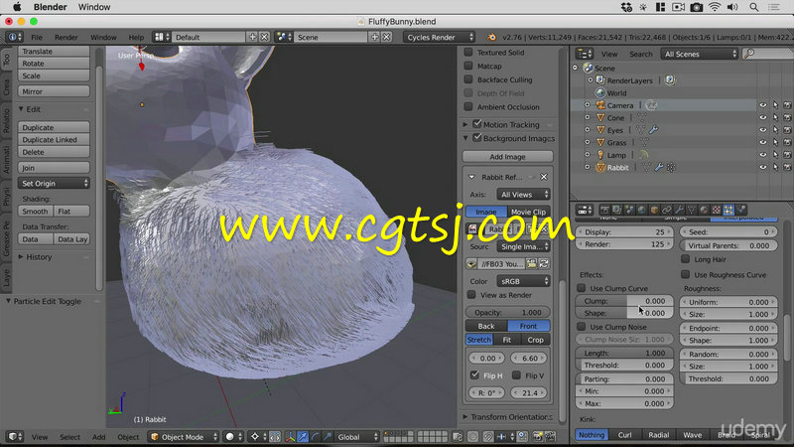Click the OpenGL render camera icon
794x447 pixels.
537,437
